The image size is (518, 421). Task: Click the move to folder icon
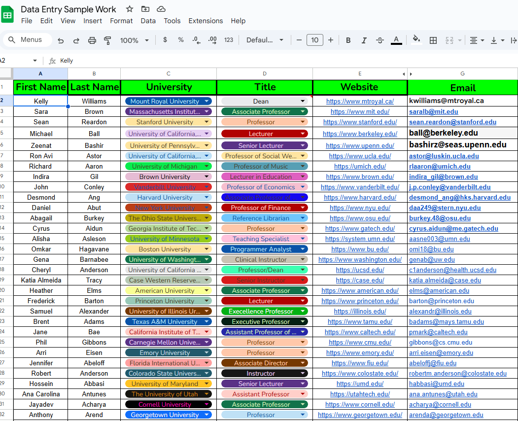tap(145, 9)
